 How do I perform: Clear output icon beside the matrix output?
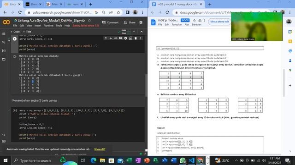15,56
